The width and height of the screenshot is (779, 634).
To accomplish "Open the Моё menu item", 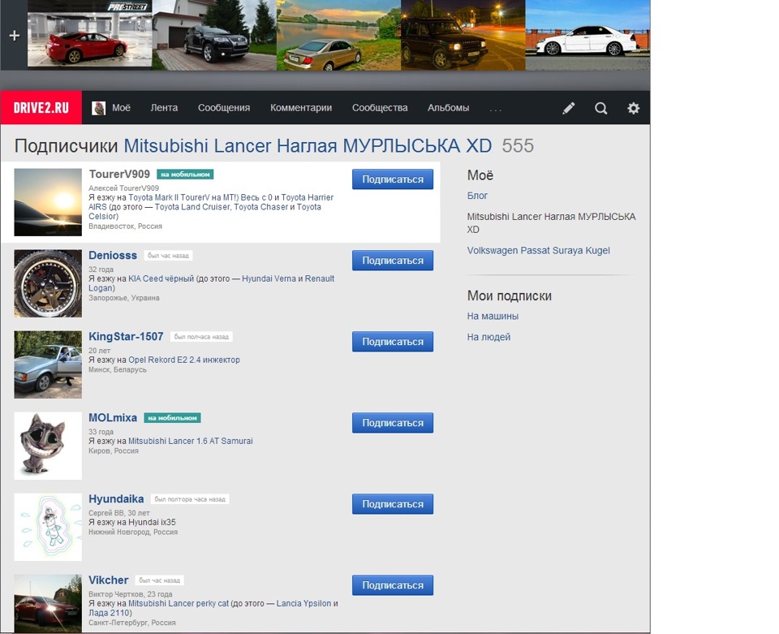I will (121, 107).
